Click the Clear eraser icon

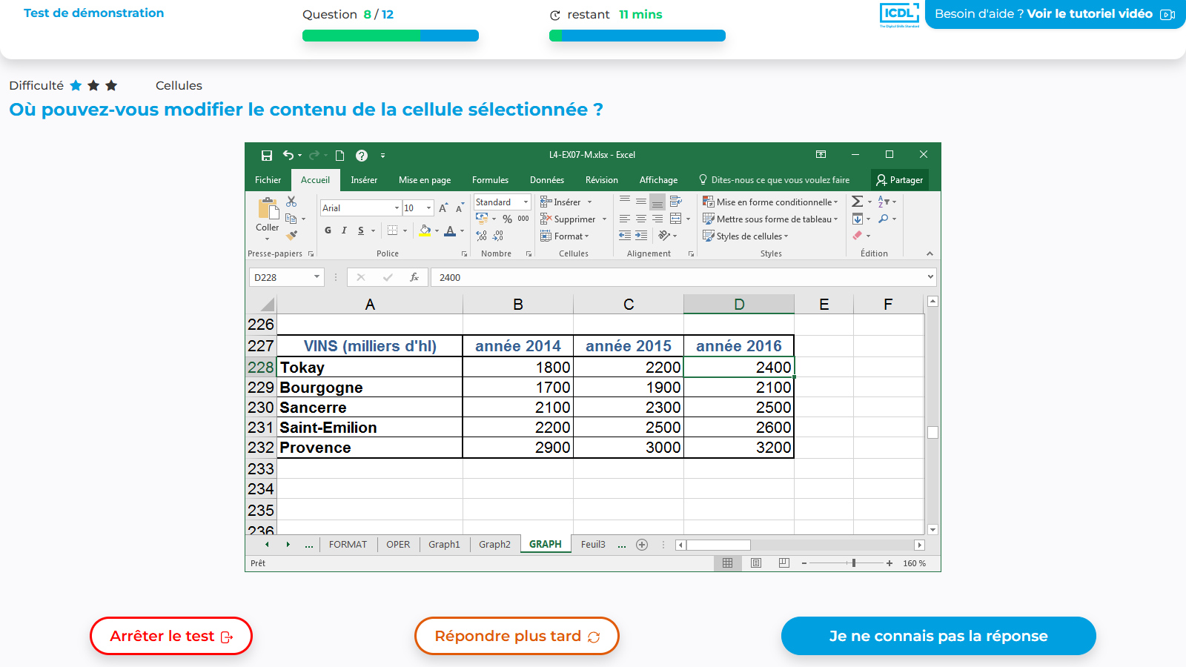click(x=858, y=236)
